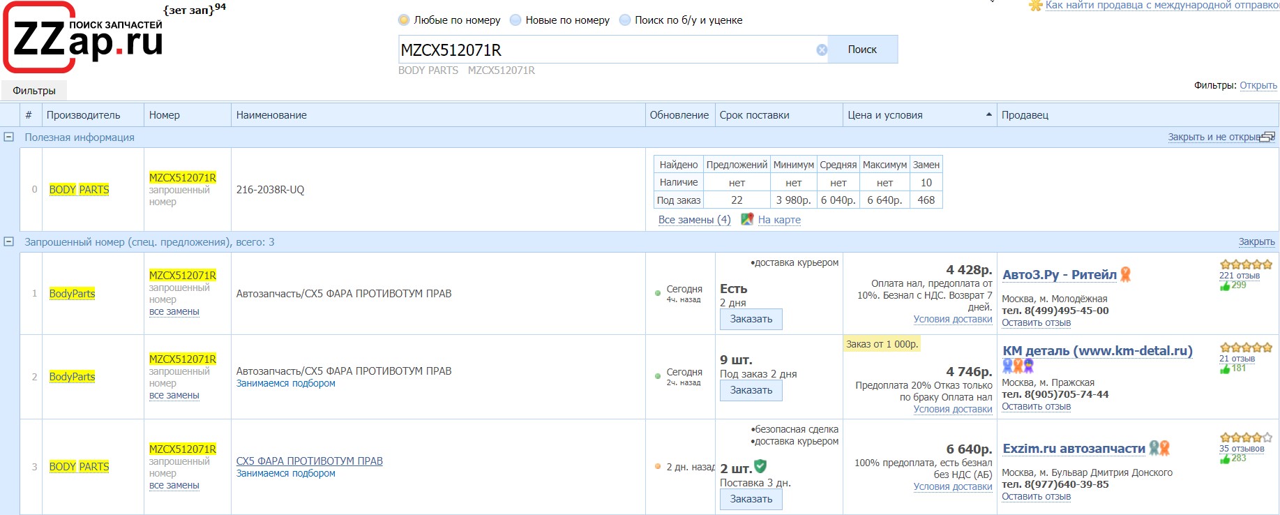Click Заказать for Авто3.Ру offer

click(x=751, y=319)
